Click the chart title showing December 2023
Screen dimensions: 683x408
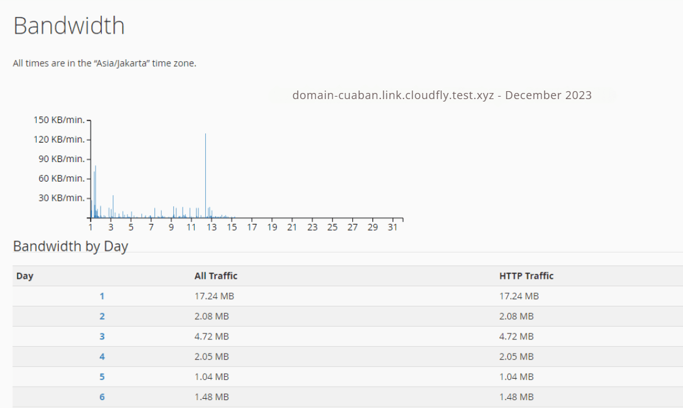(x=442, y=95)
